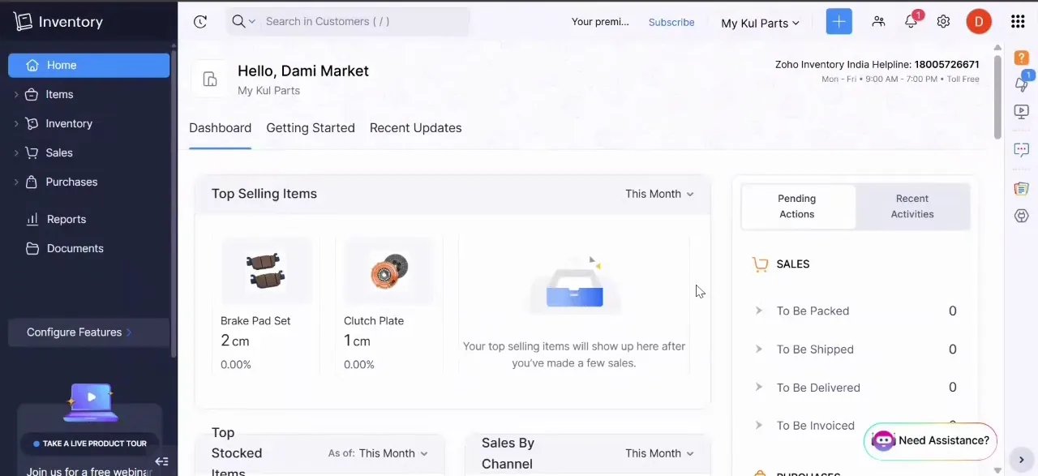The width and height of the screenshot is (1038, 476).
Task: Click the hexagon icon in right rail
Action: [1022, 216]
